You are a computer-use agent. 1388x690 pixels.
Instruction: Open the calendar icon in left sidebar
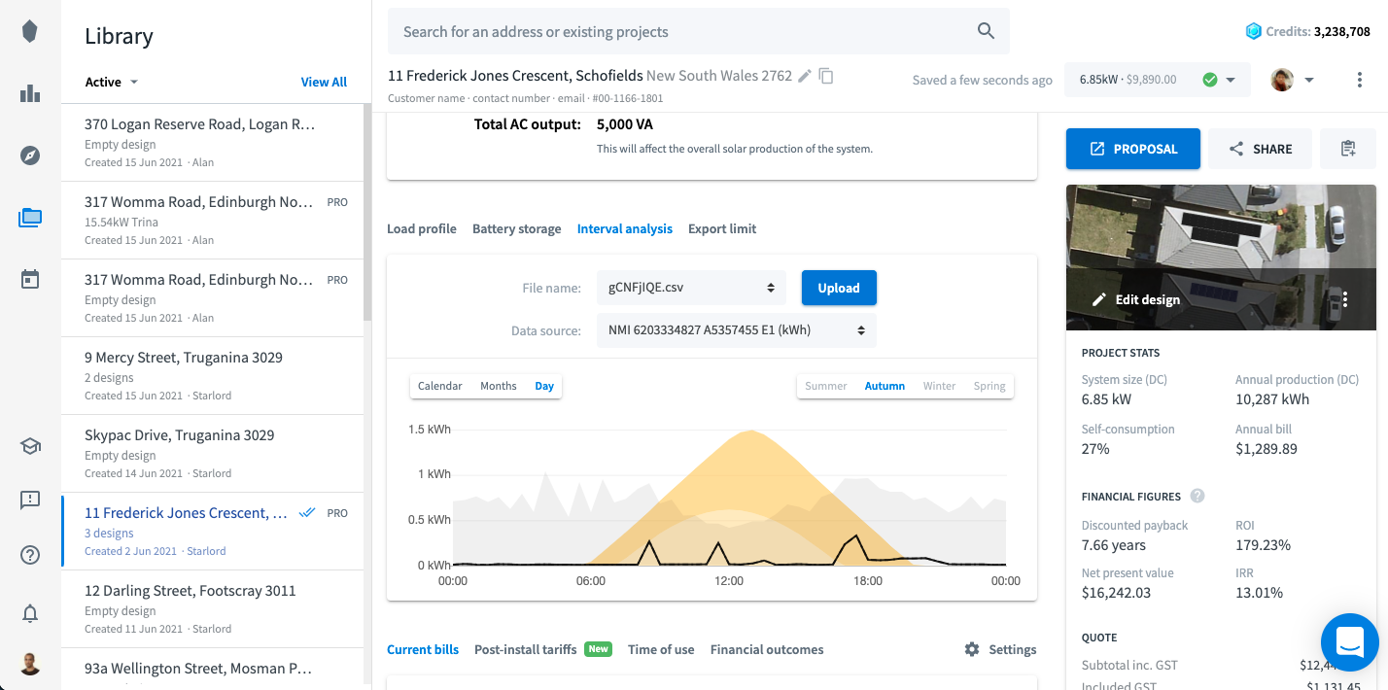click(x=29, y=278)
